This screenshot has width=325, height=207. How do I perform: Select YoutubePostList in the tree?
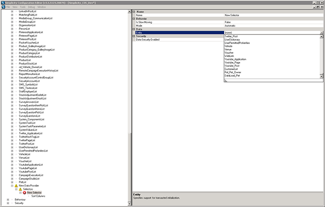pyautogui.click(x=28, y=172)
